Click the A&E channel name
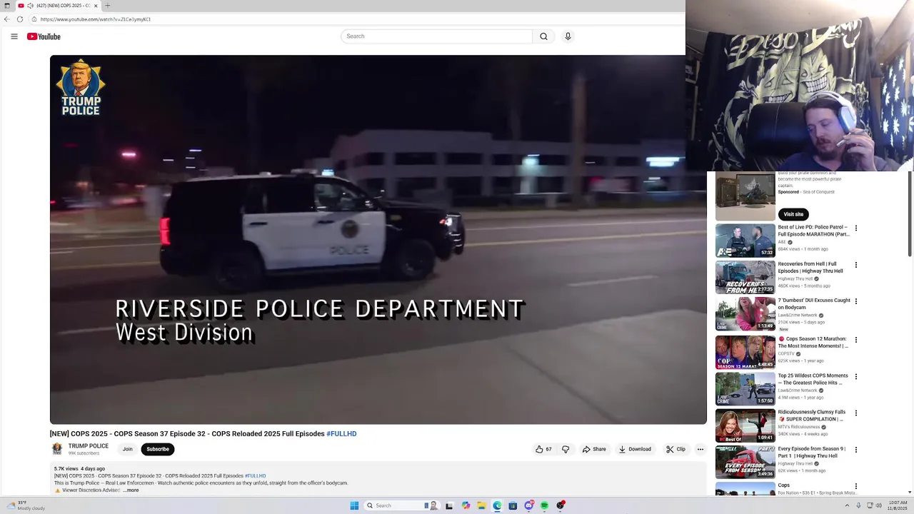This screenshot has width=914, height=514. tap(782, 242)
